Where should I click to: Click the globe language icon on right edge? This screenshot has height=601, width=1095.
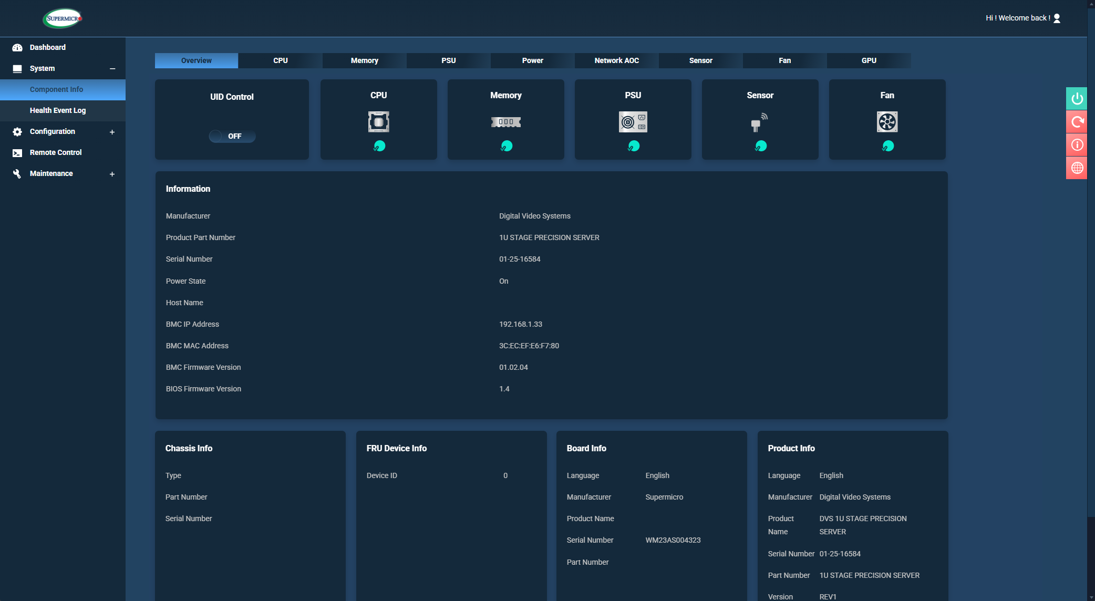(x=1077, y=168)
